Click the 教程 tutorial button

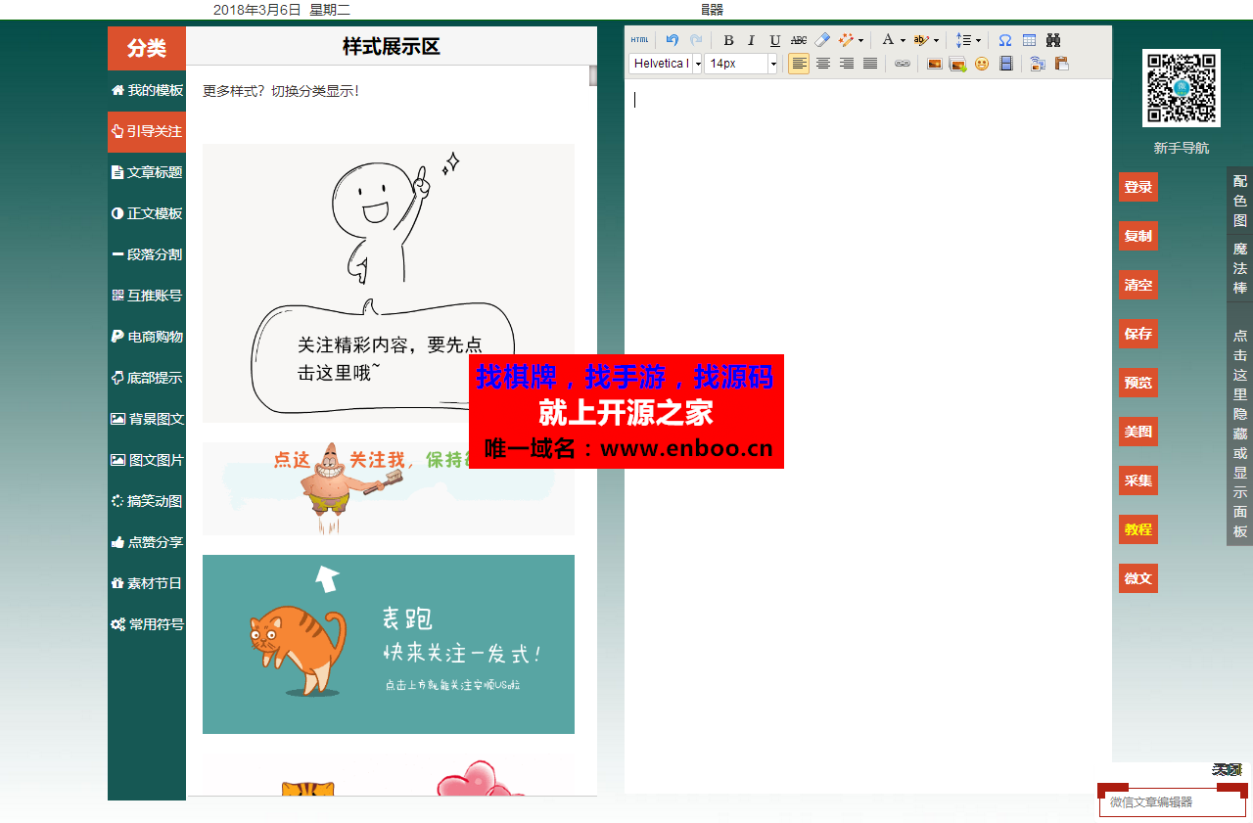coord(1138,529)
